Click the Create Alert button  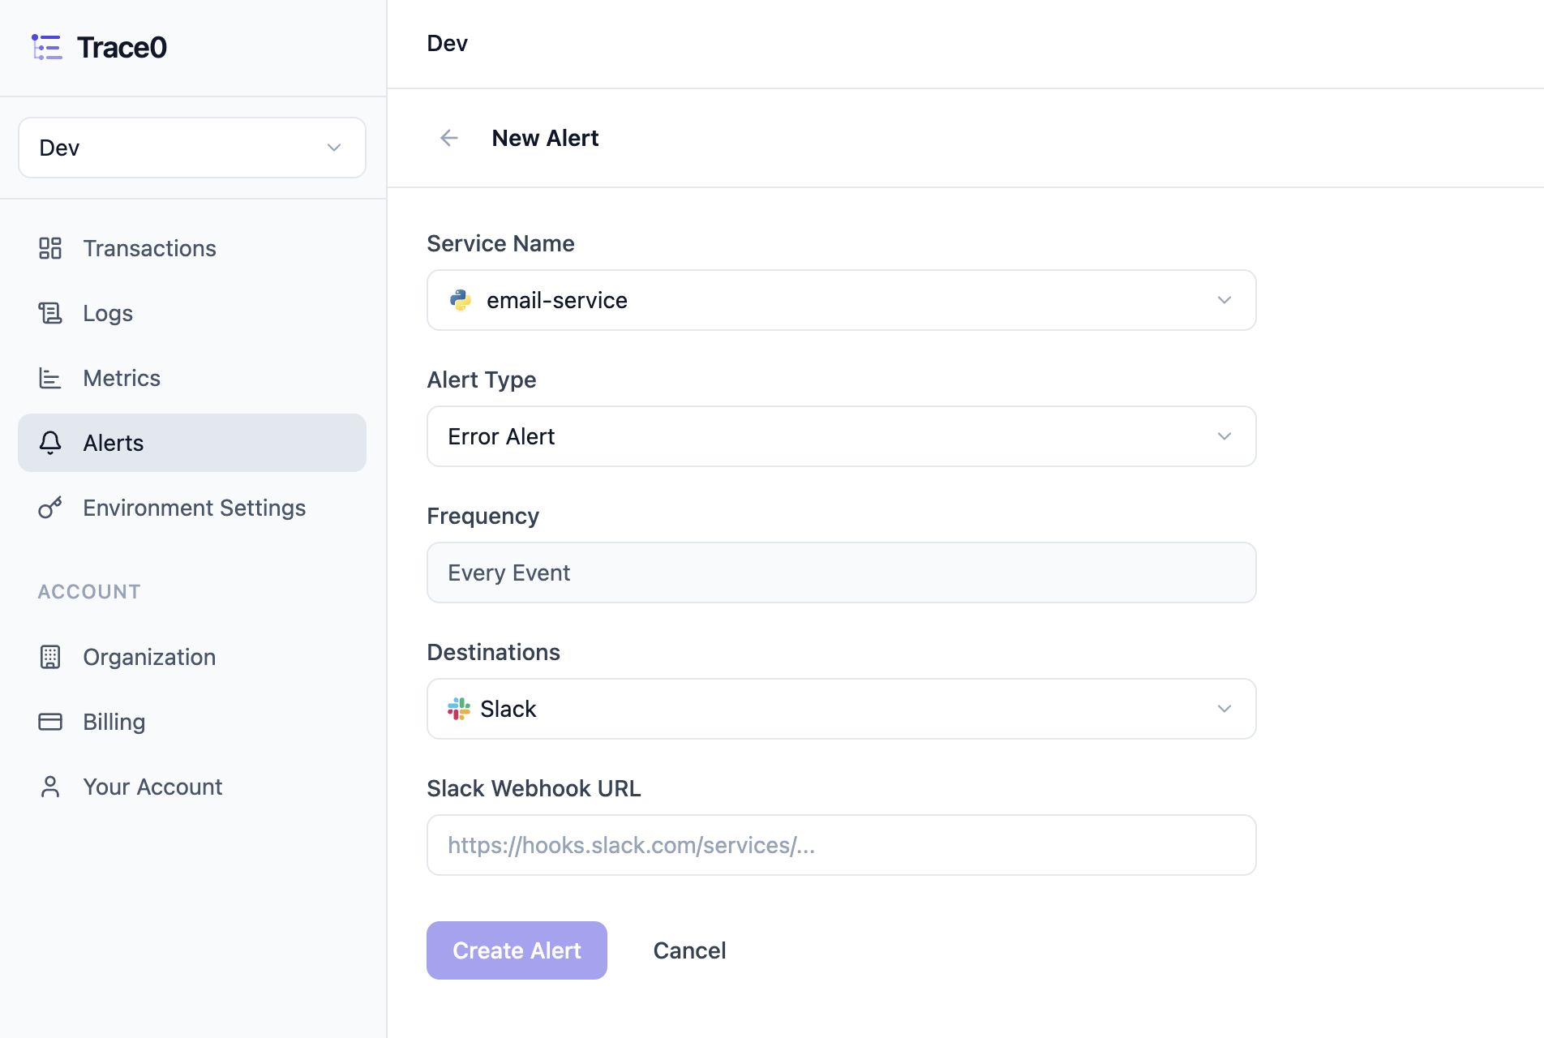(x=517, y=950)
